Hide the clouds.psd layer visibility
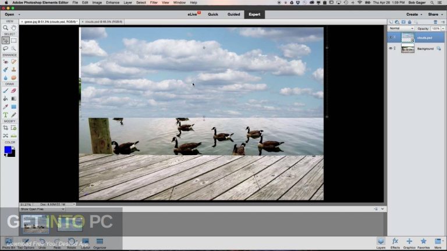Screen dimensions: 447x251 (x=391, y=37)
